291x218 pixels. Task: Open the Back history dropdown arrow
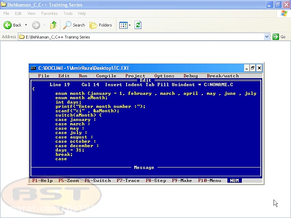[x=26, y=25]
